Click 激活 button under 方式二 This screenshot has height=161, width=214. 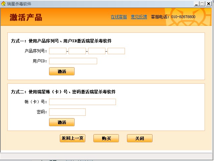[62, 122]
